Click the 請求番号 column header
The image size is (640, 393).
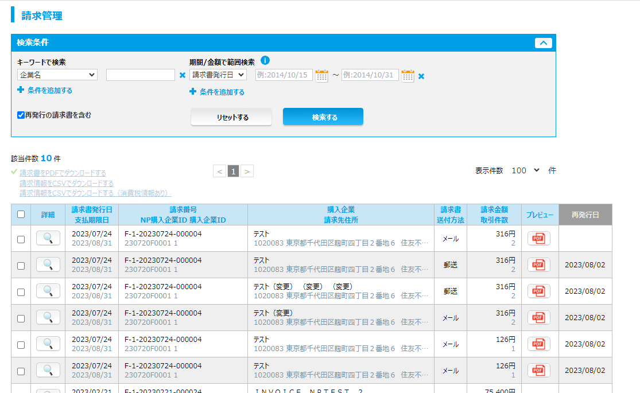point(183,210)
